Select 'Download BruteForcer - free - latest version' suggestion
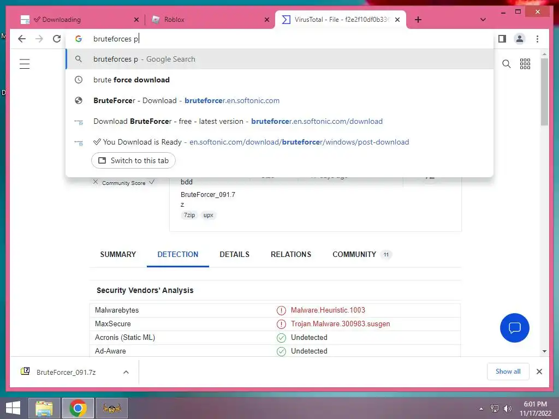This screenshot has width=559, height=419. pos(279,121)
